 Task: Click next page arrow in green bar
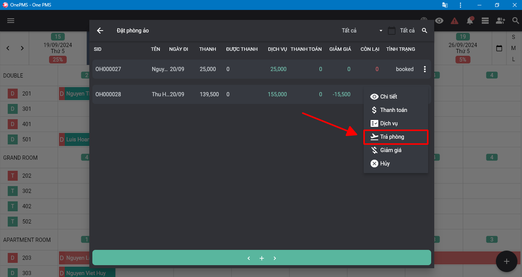point(275,258)
